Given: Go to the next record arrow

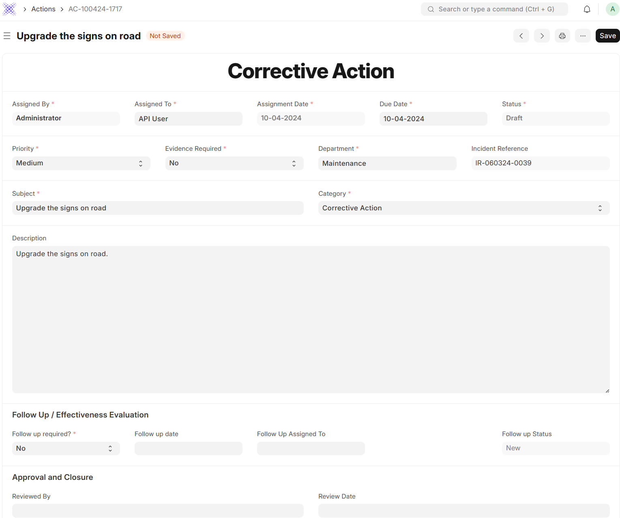Looking at the screenshot, I should tap(542, 36).
